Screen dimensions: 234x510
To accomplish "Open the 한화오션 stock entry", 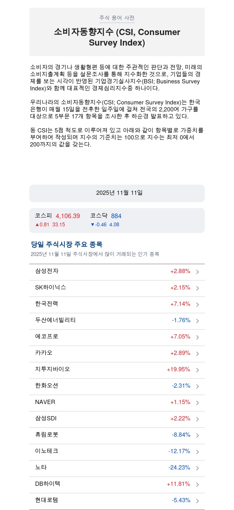I will [x=47, y=386].
